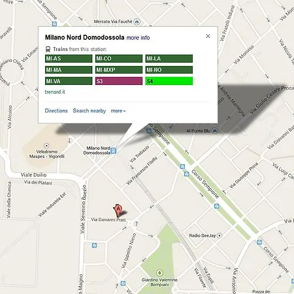Viewport: 294px width, 294px height.
Task: Select the Giardino Valentino Bompiani park icon
Action: (159, 273)
